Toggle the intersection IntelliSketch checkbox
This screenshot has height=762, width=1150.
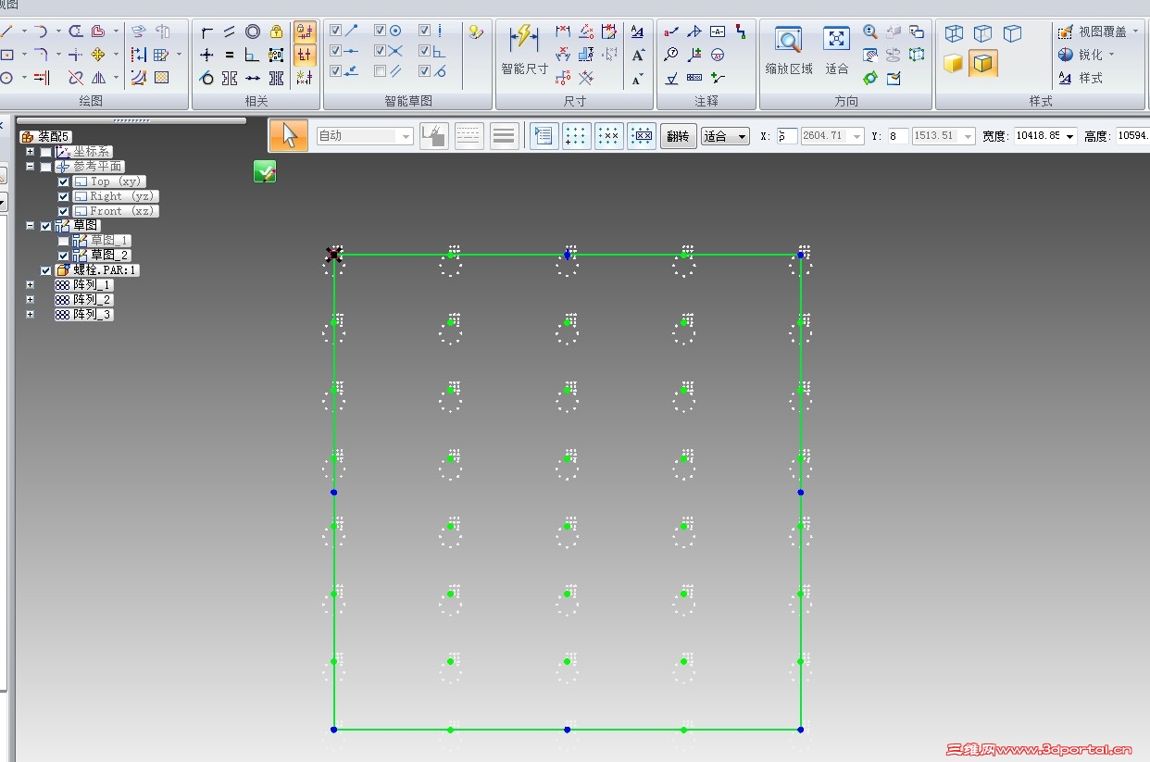[x=380, y=50]
